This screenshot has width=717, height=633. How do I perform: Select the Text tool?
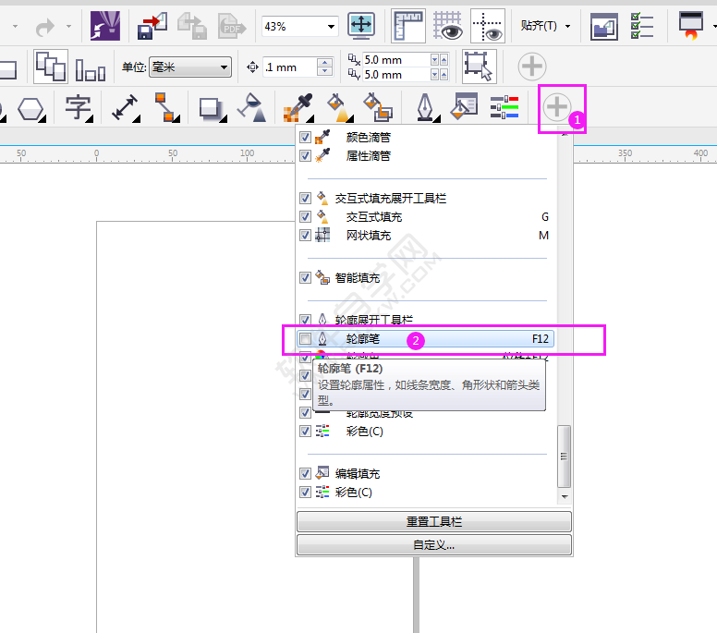[78, 108]
